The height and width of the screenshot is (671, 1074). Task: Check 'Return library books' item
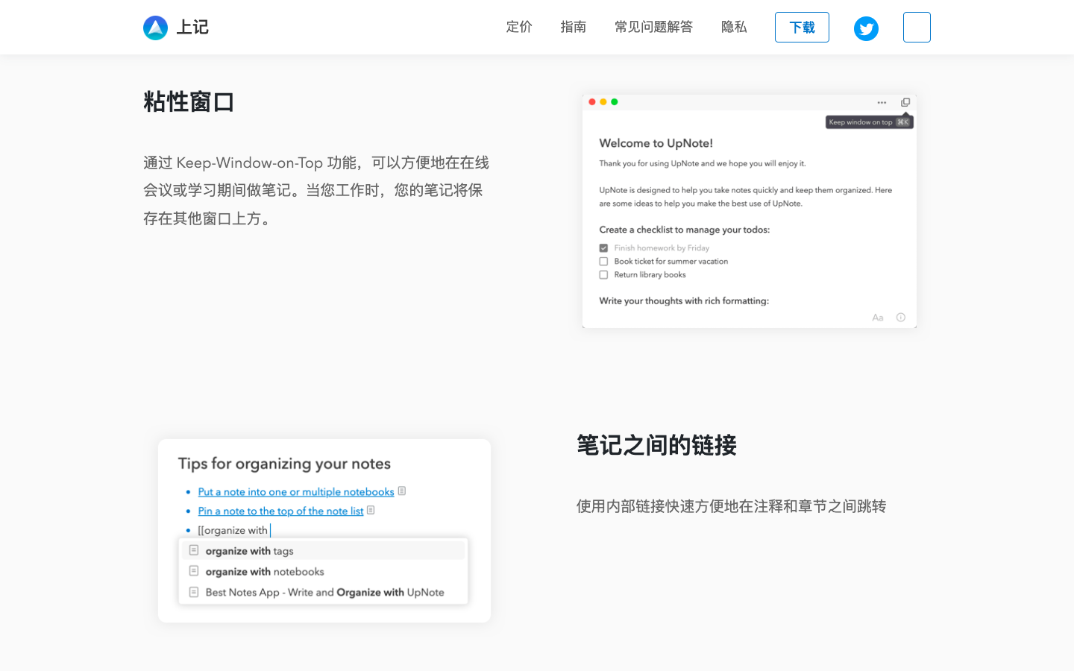603,275
